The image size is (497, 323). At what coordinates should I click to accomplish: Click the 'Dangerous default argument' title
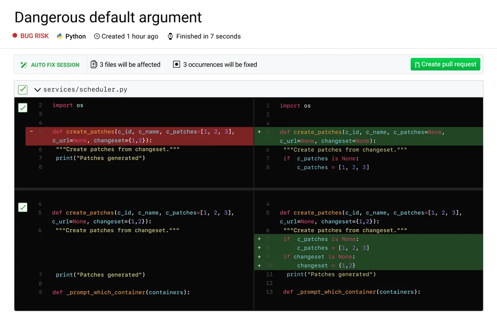point(108,17)
